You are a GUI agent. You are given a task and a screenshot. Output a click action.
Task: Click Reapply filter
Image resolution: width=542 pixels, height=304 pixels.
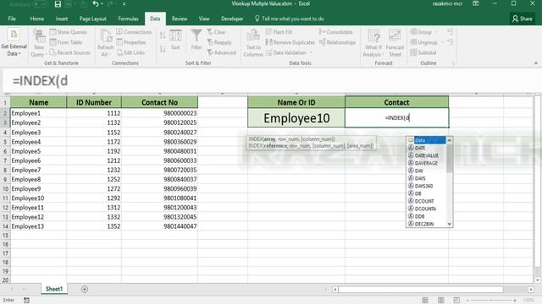(219, 42)
